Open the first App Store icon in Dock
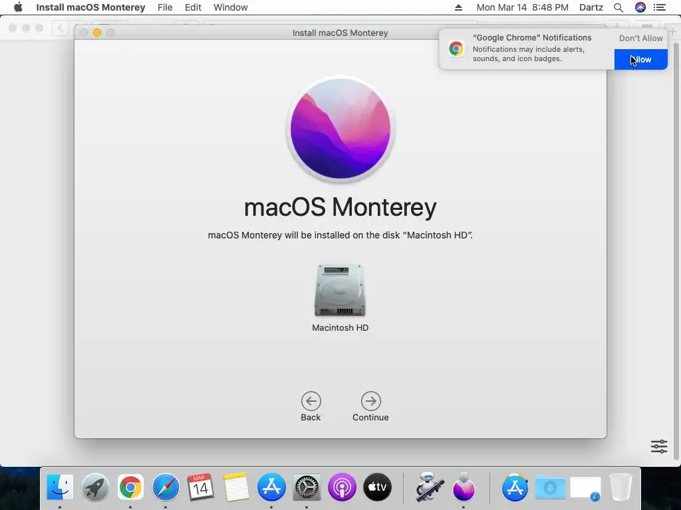The height and width of the screenshot is (510, 681). 271,487
